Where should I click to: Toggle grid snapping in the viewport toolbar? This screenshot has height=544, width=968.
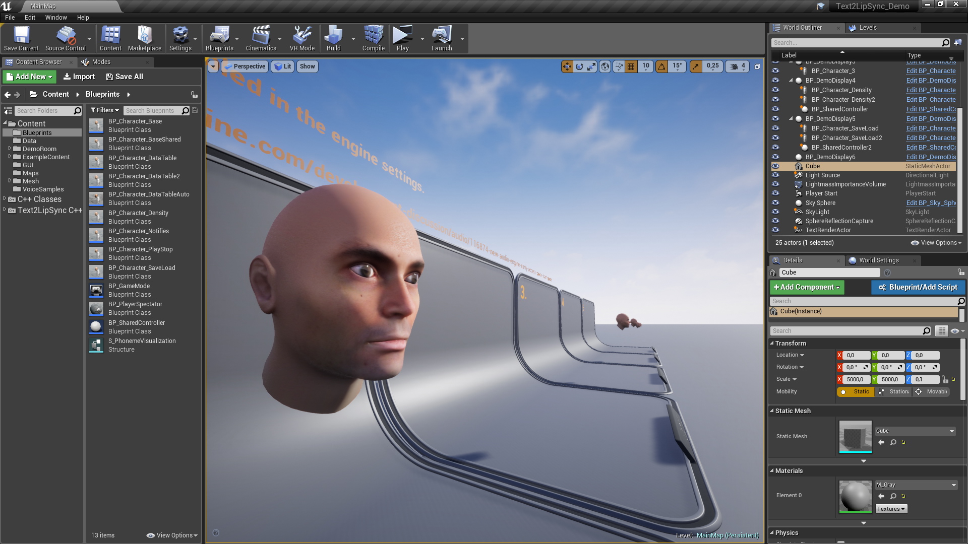point(631,66)
